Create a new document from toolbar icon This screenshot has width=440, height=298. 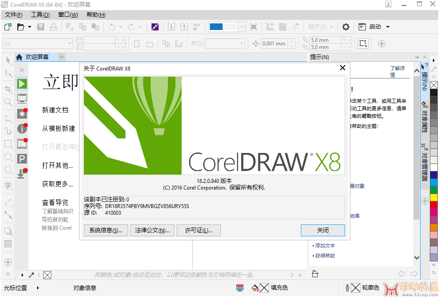(8, 27)
